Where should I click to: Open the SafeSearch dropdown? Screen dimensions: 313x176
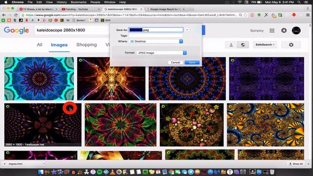click(265, 44)
